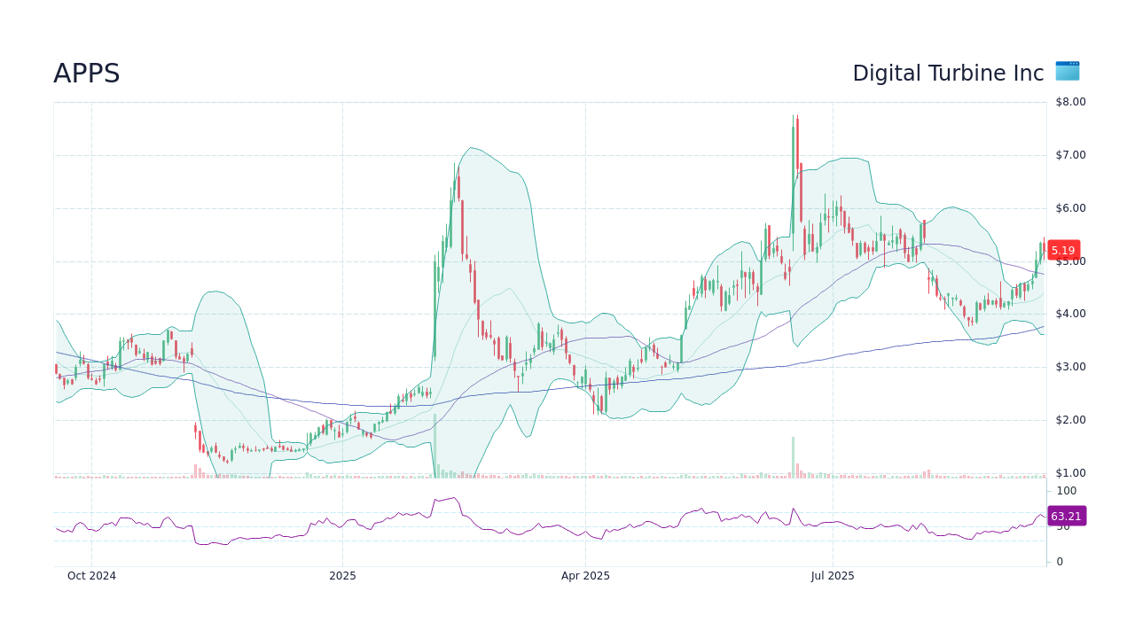Click the RSI peak around February 2025
Screen dimensions: 1135x638
click(x=454, y=499)
